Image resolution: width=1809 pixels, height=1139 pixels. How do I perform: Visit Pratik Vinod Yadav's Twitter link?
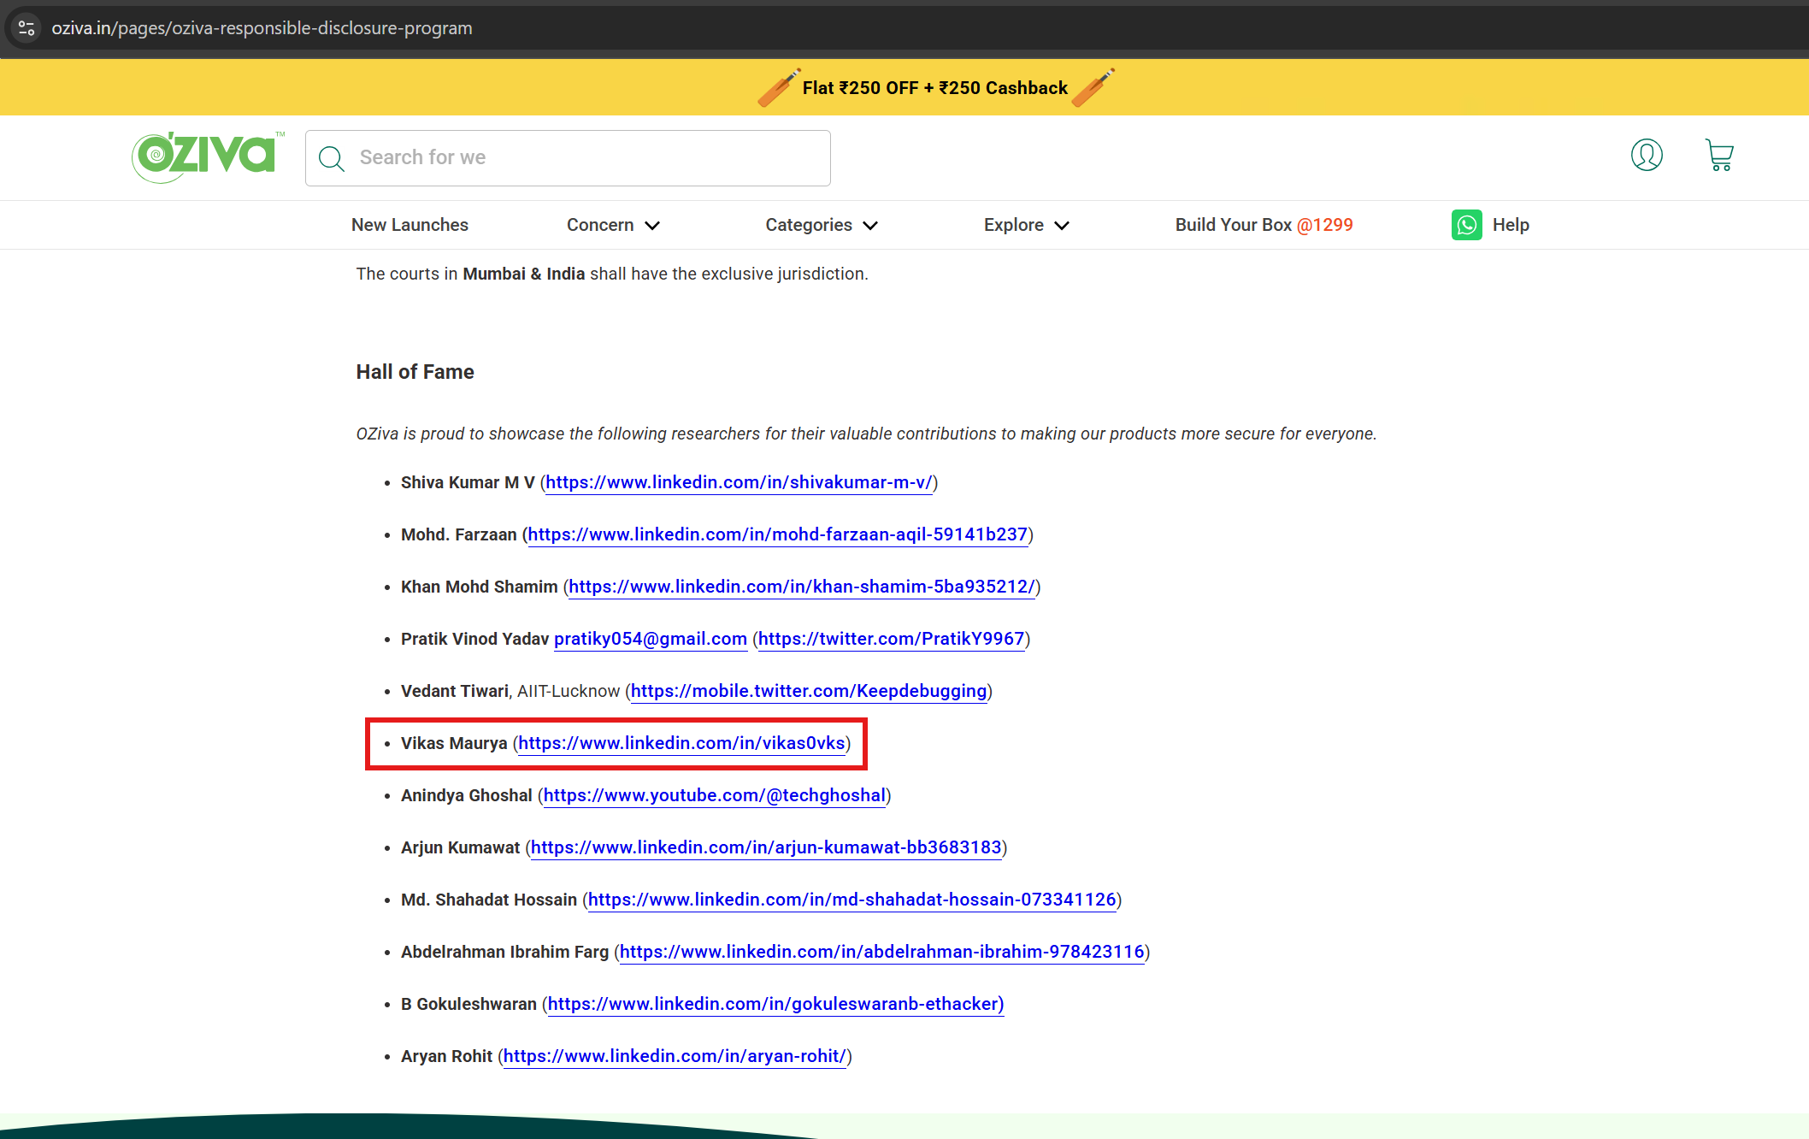(x=890, y=639)
